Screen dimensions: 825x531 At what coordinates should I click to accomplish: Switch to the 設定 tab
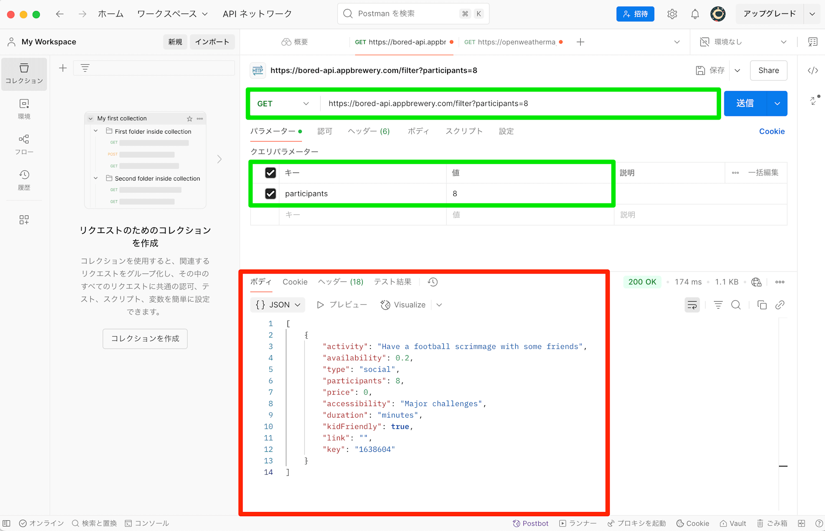click(x=506, y=131)
